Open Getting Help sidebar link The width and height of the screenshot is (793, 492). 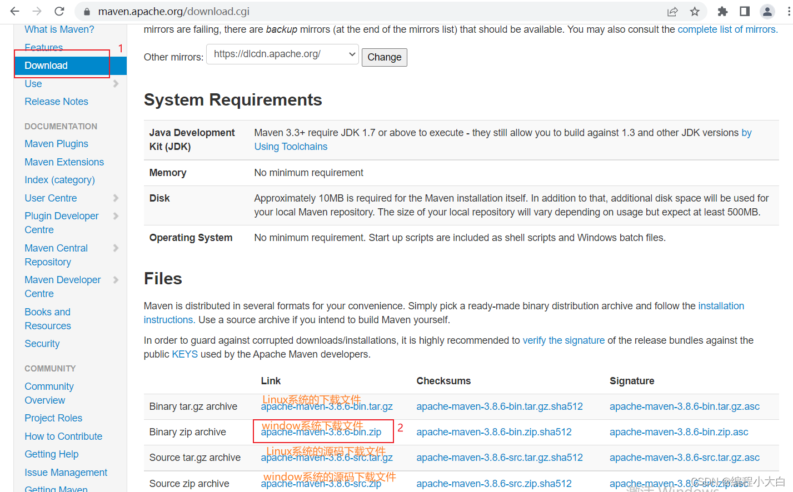[x=52, y=454]
